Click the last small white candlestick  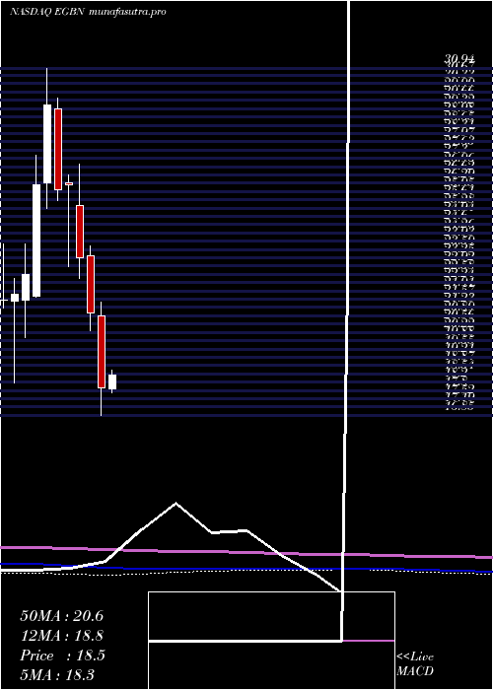pyautogui.click(x=112, y=382)
